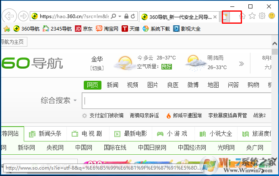The width and height of the screenshot is (279, 176).
Task: Expand more weather with the double chevron
Action: point(241,63)
